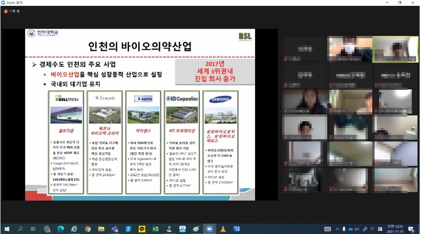Open the news widget tray icon
This screenshot has height=234, width=421.
[x=328, y=229]
